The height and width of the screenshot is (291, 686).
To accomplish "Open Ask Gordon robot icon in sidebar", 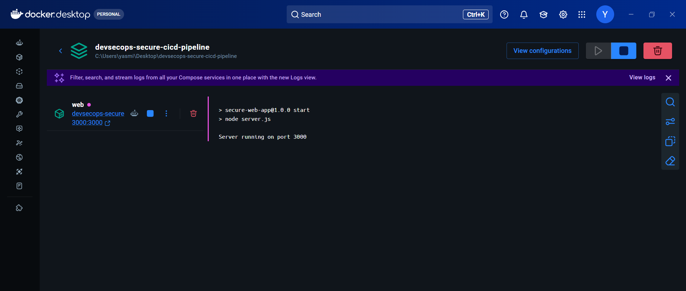I will (19, 43).
